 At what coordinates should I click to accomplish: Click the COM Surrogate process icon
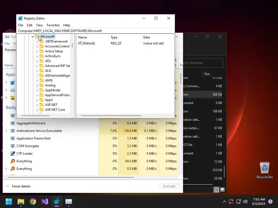tap(13, 146)
